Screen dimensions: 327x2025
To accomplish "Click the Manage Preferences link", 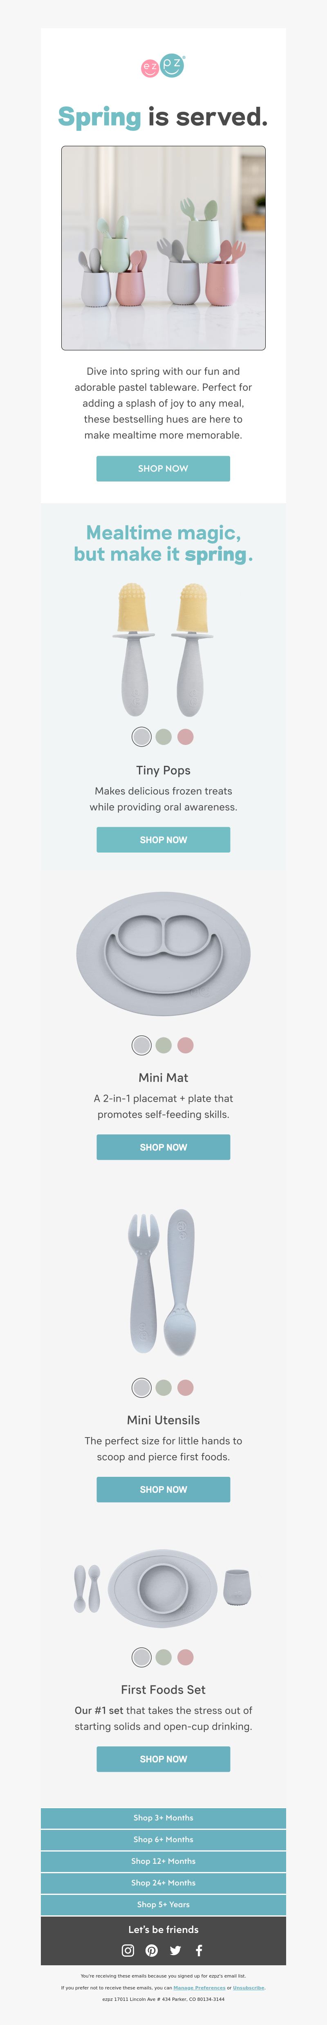I will (x=199, y=1987).
